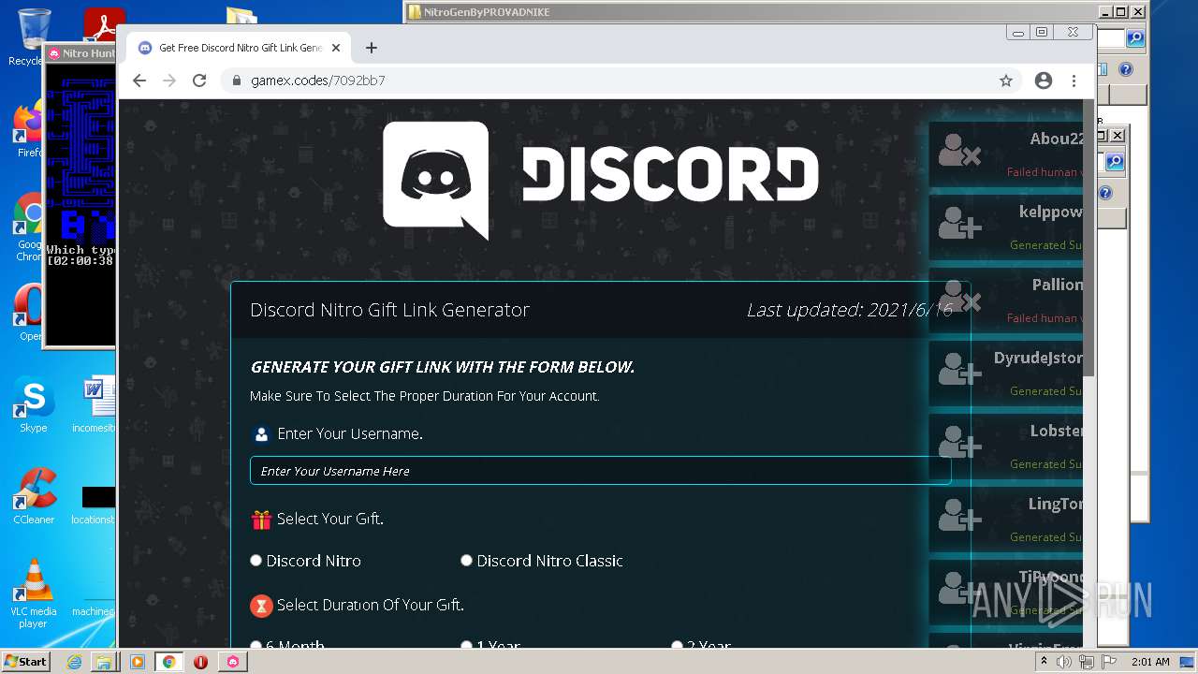
Task: Open VLC media player desktop shortcut
Action: [34, 593]
